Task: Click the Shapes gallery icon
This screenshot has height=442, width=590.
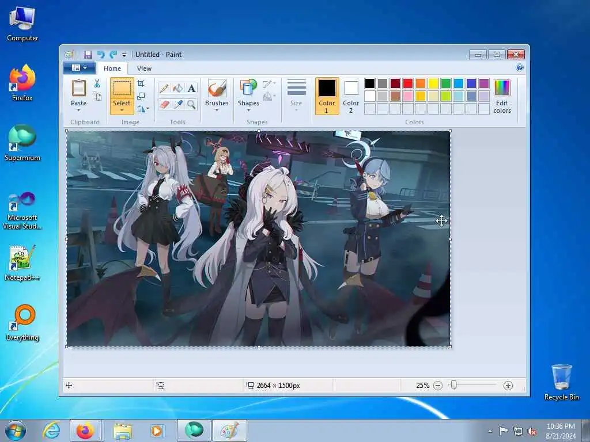Action: point(248,88)
